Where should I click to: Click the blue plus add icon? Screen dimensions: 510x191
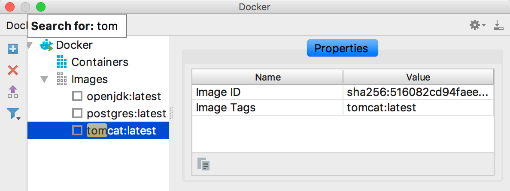tap(13, 49)
